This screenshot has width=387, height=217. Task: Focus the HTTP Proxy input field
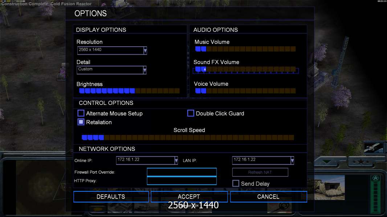[x=182, y=180]
